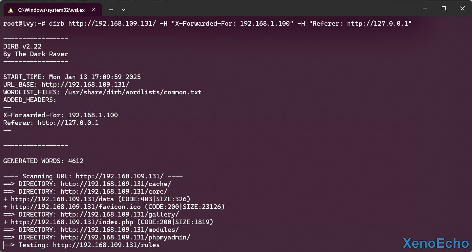Click the Linux penguin icon on the tab

click(x=11, y=10)
